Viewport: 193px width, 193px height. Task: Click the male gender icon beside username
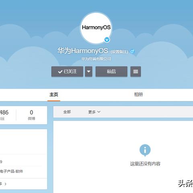click(132, 51)
